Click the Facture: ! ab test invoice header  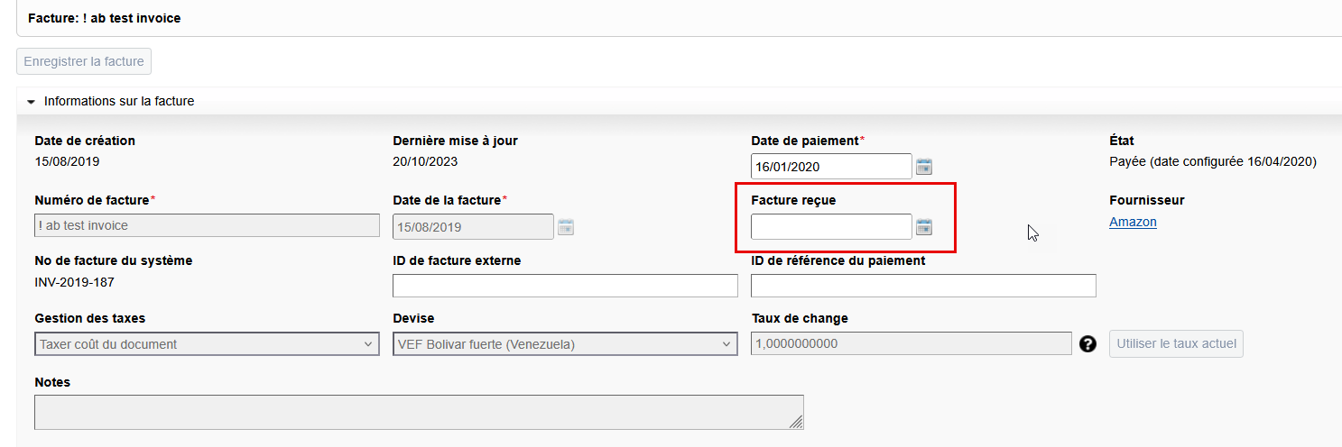tap(104, 18)
